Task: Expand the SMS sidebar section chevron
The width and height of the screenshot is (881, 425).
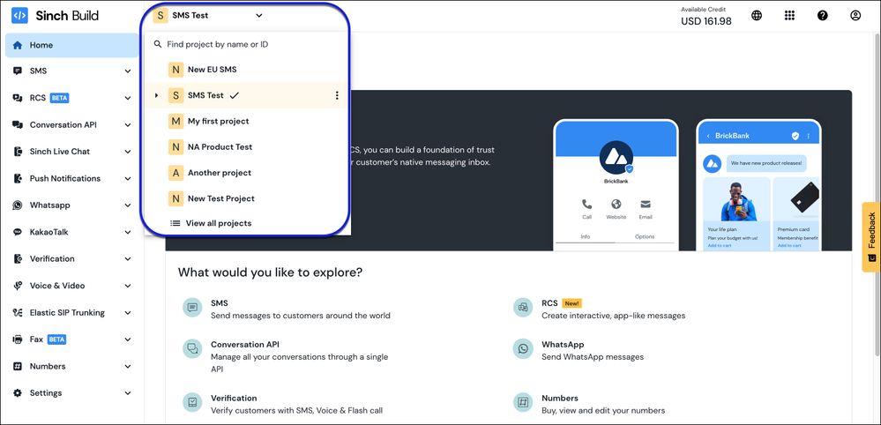Action: pyautogui.click(x=128, y=71)
